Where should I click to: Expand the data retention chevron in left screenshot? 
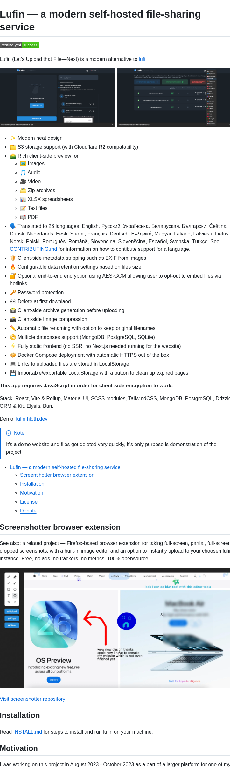113,125
